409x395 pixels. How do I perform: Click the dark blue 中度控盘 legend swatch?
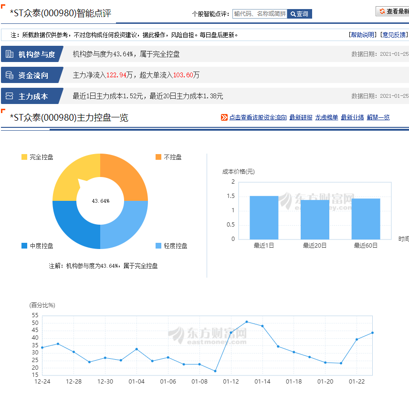tap(24, 246)
